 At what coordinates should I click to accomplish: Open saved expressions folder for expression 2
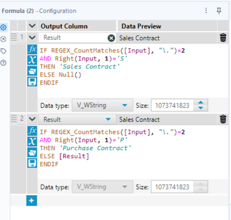32,152
